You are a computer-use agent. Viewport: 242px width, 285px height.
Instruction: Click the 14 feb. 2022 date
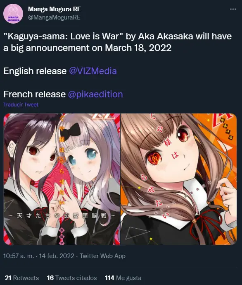[x=57, y=256]
